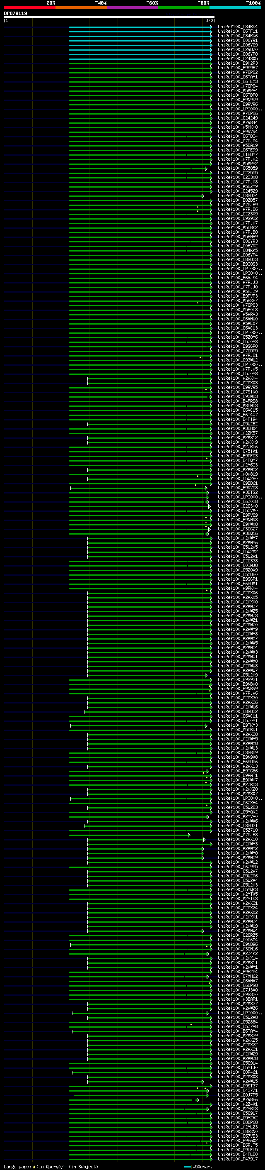Select the hit label UniRef100_Q9ST37
265x1170 pixels.
click(238, 1086)
